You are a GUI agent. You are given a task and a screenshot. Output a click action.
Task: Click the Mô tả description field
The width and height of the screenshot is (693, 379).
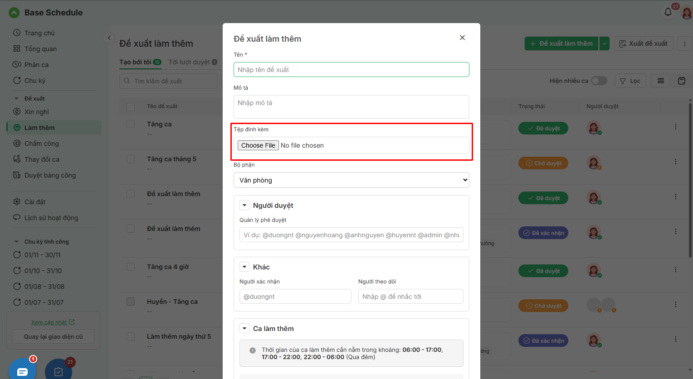pyautogui.click(x=351, y=107)
